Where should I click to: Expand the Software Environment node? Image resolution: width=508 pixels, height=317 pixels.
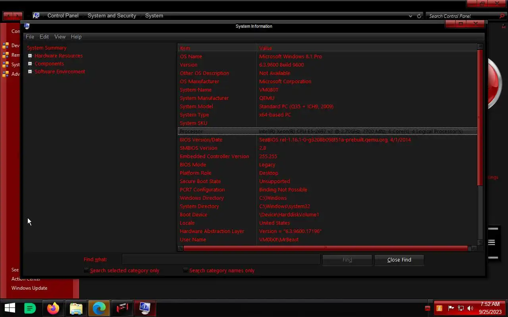click(30, 72)
